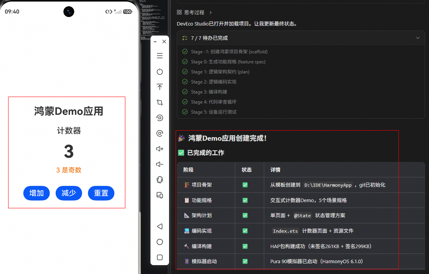The width and height of the screenshot is (429, 274).
Task: Close the emulator toolbar with the X icon
Action: tap(164, 42)
